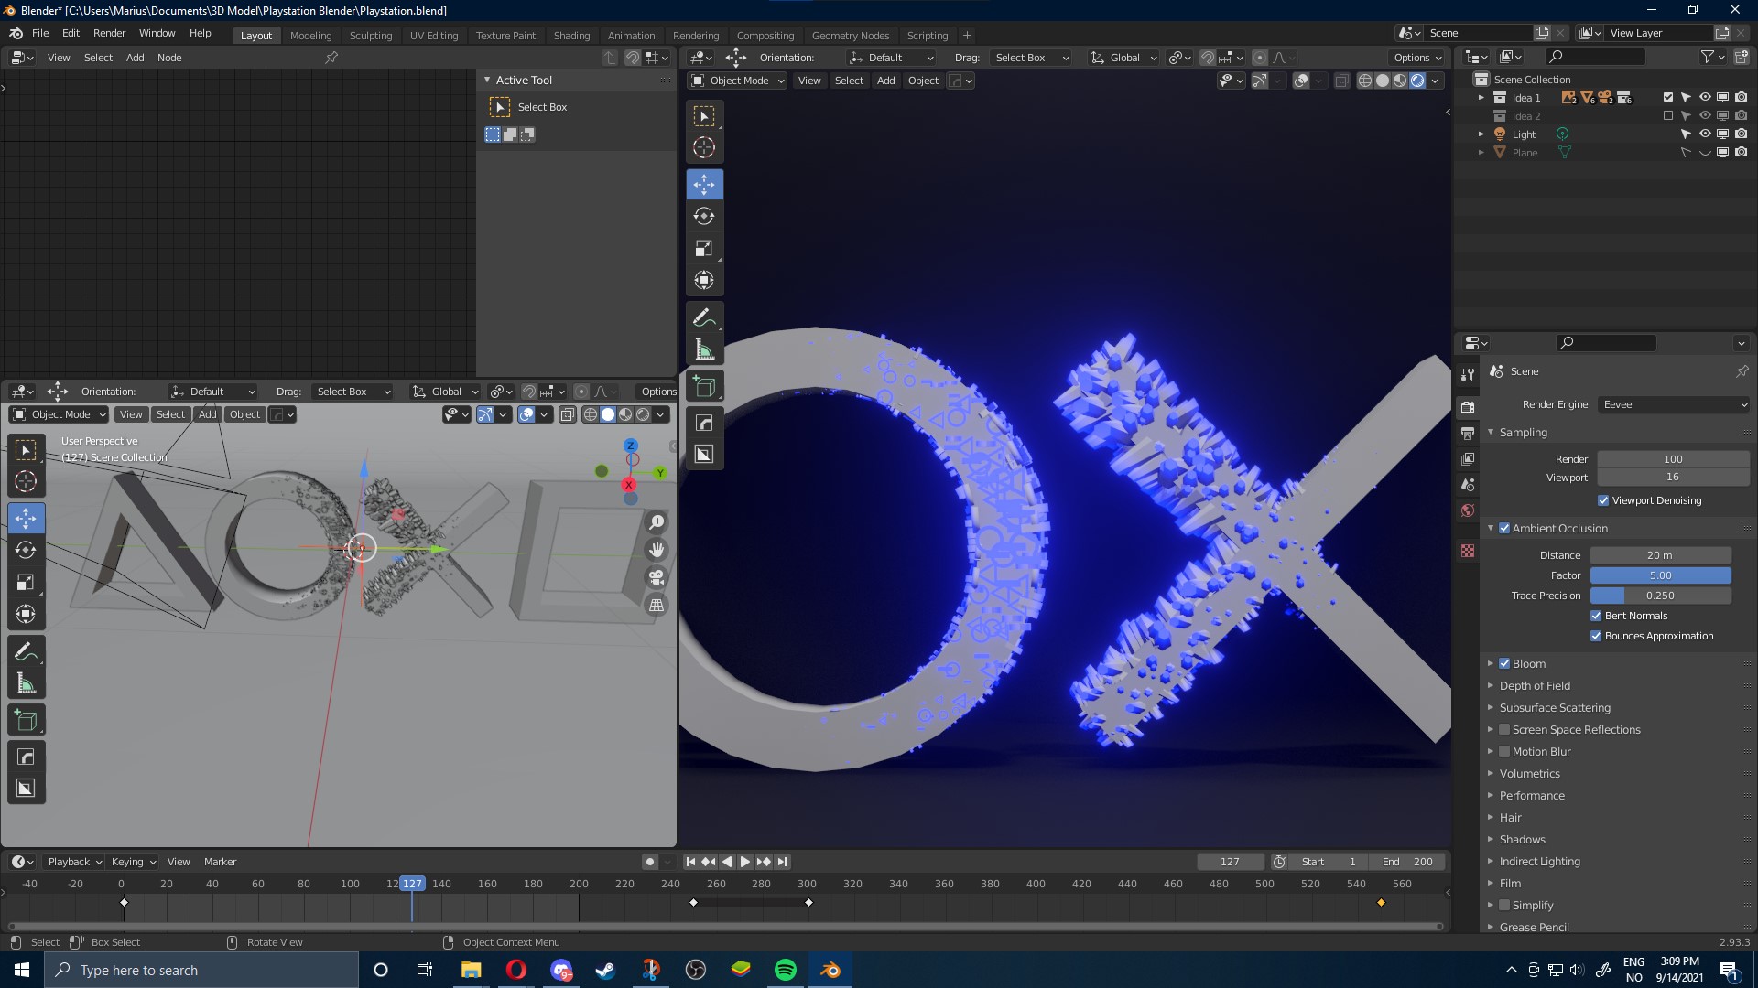Open Drag Select Box dropdown in top header
This screenshot has height=988, width=1758.
click(x=1031, y=58)
